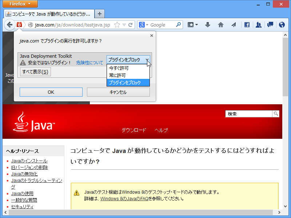Bookmark this page with the star icon
The width and height of the screenshot is (291, 218).
pyautogui.click(x=117, y=25)
